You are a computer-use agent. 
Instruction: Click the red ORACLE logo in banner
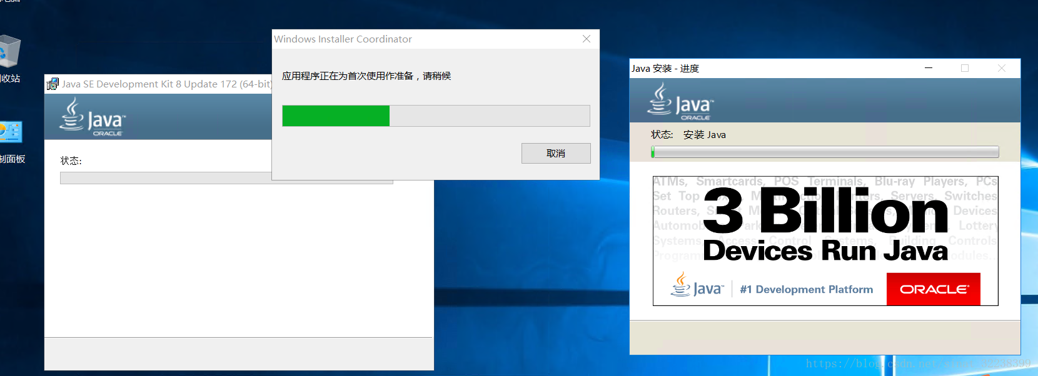click(x=934, y=289)
